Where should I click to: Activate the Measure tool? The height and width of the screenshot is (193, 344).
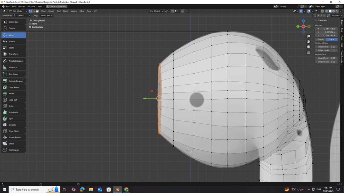pyautogui.click(x=13, y=67)
